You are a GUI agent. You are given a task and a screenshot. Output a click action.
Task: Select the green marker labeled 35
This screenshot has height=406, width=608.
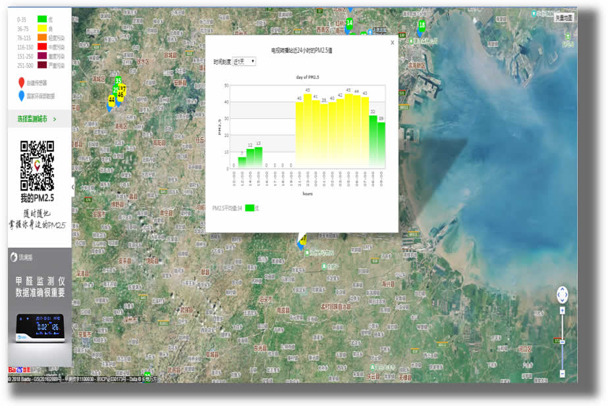[118, 80]
